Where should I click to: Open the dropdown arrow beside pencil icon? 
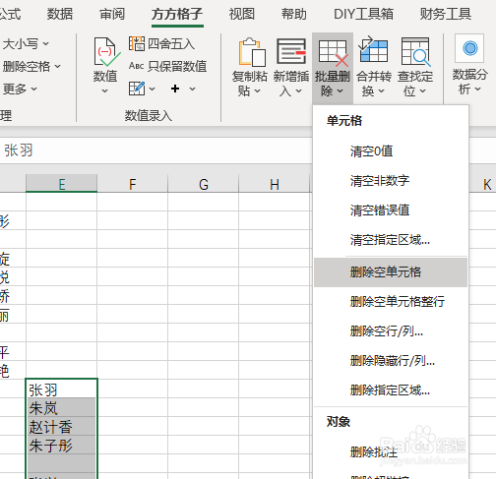(x=152, y=89)
